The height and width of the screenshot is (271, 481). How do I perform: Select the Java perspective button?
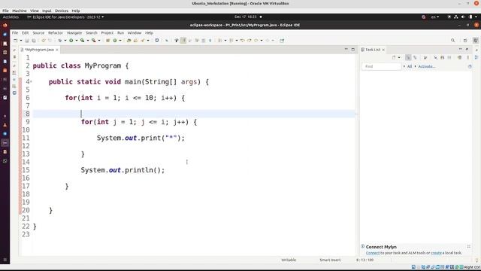476,40
